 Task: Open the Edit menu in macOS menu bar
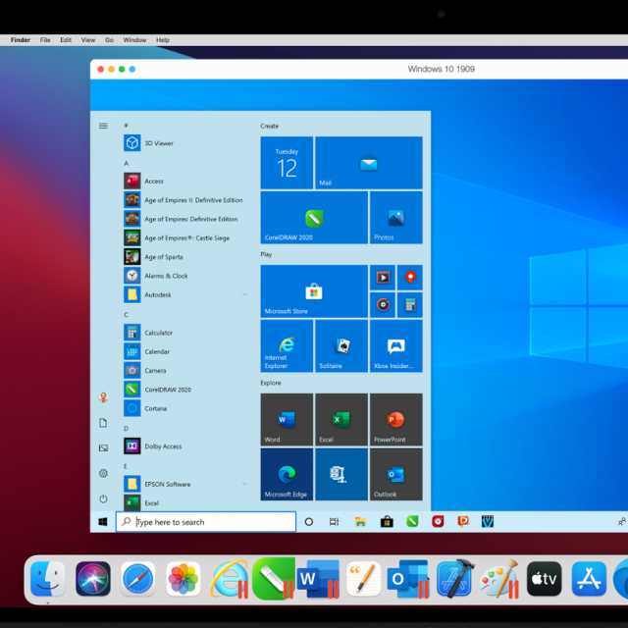coord(66,40)
